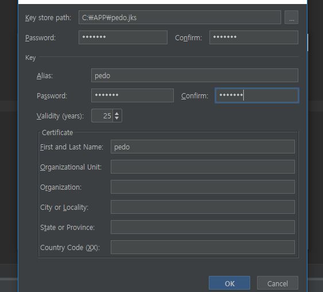This screenshot has width=323, height=292.
Task: Click the Validity years number field
Action: tap(102, 116)
